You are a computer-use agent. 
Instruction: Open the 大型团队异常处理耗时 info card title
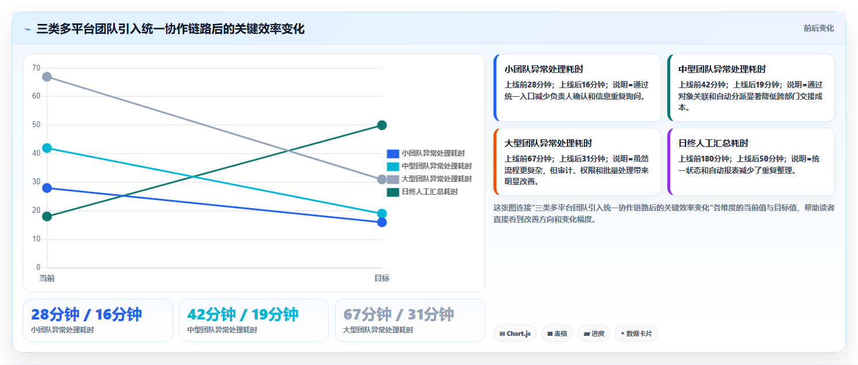548,143
